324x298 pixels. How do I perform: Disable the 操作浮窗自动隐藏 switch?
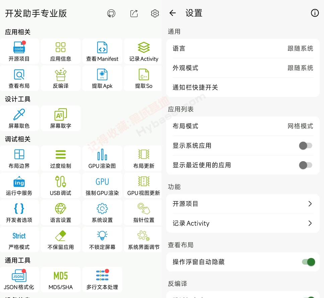[x=309, y=262]
